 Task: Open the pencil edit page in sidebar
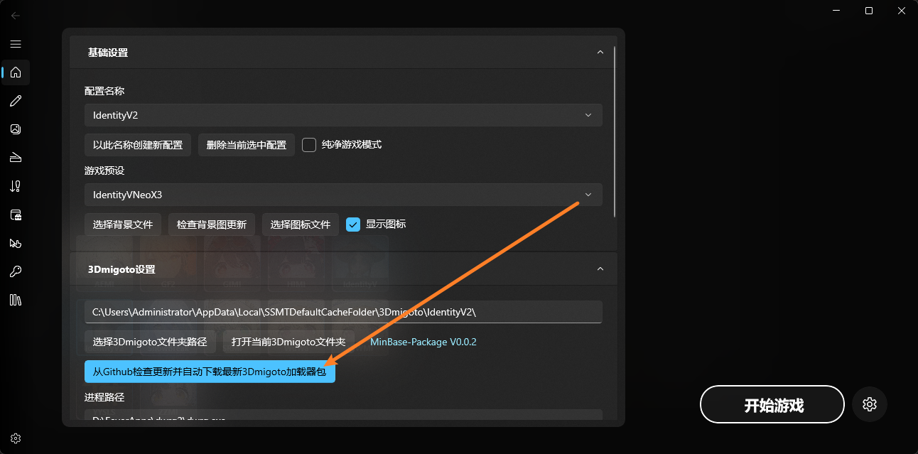16,101
